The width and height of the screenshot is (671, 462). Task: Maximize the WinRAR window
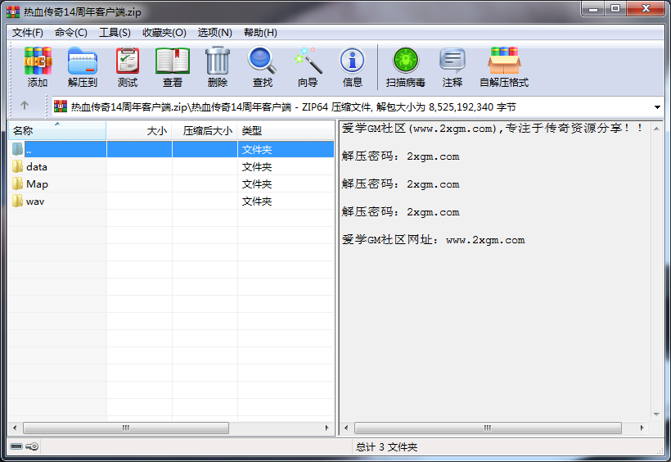coord(615,8)
